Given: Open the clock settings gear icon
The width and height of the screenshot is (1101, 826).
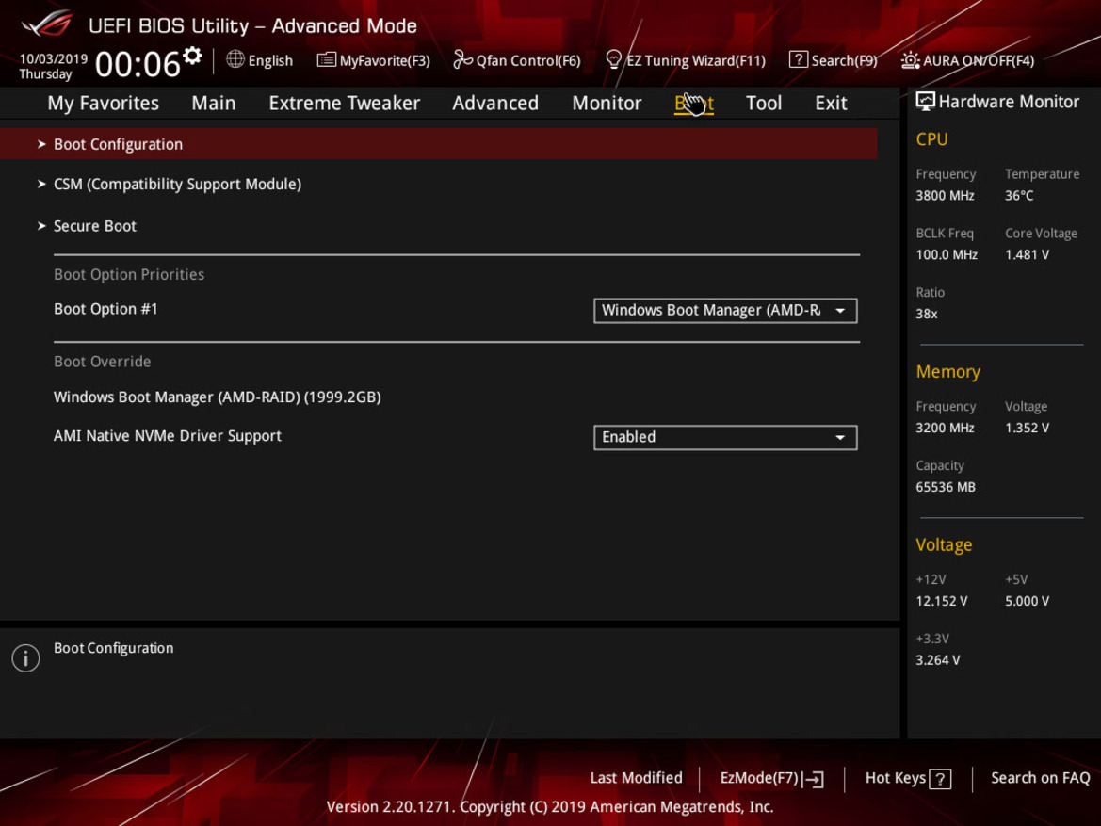Looking at the screenshot, I should (x=192, y=56).
